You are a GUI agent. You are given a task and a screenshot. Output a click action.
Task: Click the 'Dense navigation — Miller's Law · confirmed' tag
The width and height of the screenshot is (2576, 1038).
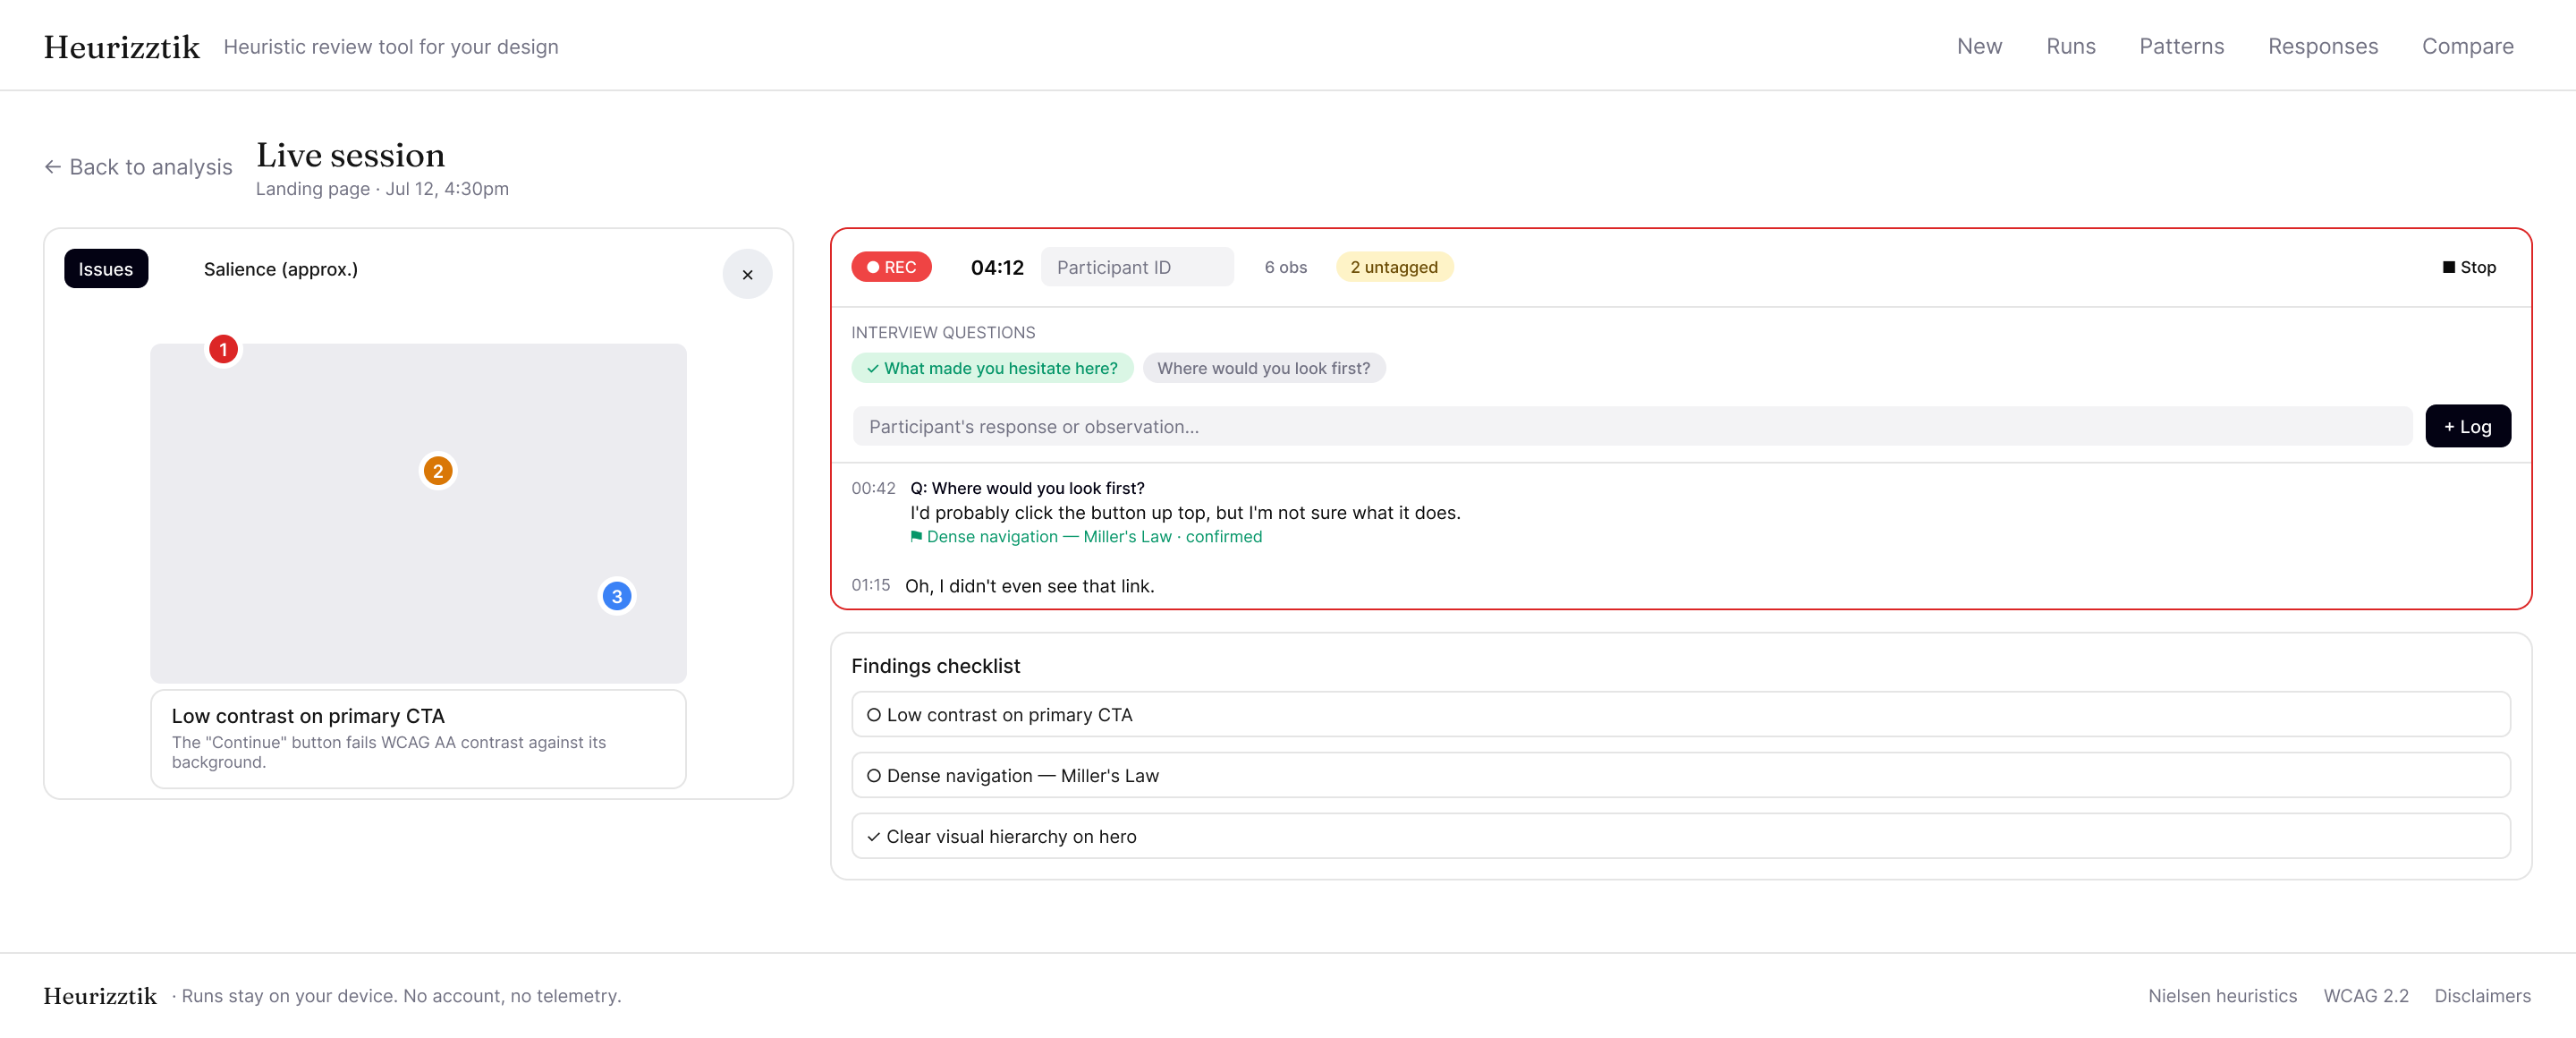click(1086, 536)
